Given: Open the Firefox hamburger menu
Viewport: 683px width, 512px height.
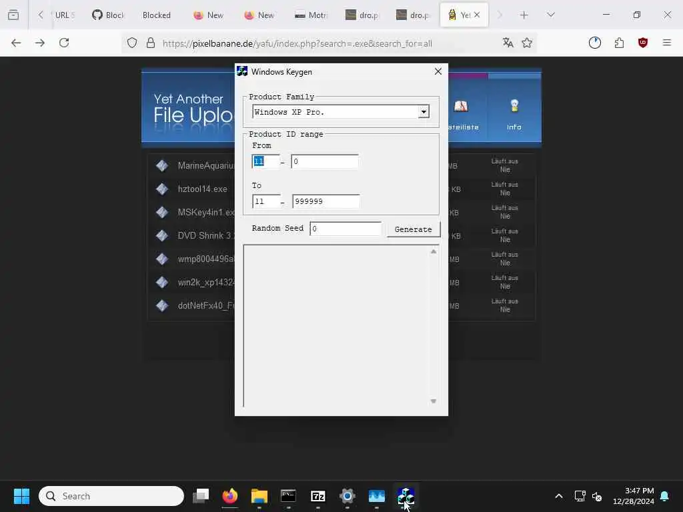Looking at the screenshot, I should tap(667, 43).
